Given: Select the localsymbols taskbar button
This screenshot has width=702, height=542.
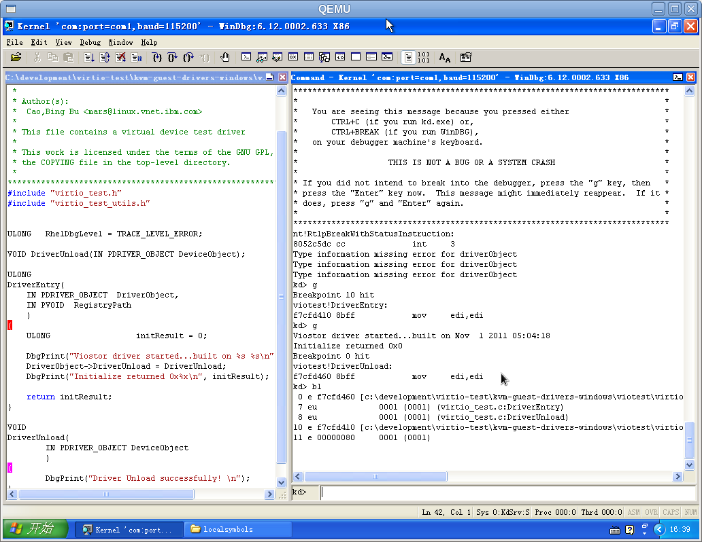Looking at the screenshot, I should 237,530.
